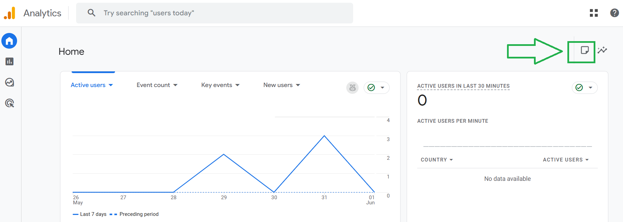Click the search magnifier icon
The image size is (623, 222).
click(91, 13)
